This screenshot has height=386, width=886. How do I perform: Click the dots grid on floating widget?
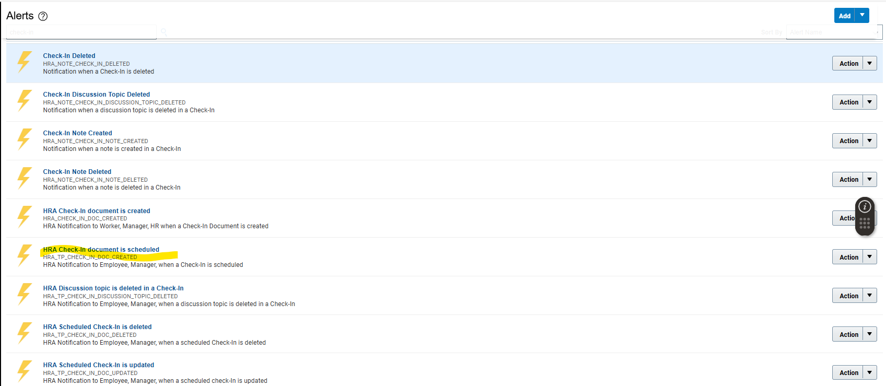[x=865, y=224]
